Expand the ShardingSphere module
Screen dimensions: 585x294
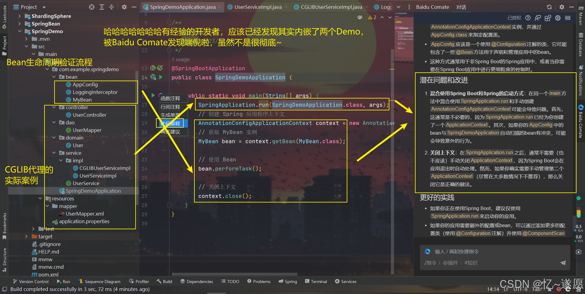(19, 16)
